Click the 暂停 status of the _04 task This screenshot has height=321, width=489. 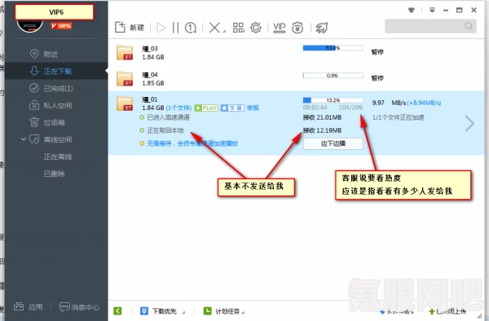pos(377,78)
